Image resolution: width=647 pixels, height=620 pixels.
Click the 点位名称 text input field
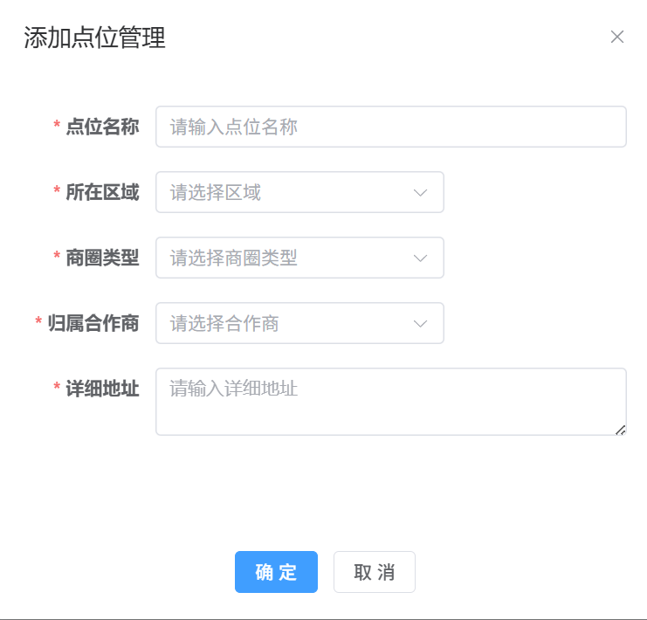point(390,127)
